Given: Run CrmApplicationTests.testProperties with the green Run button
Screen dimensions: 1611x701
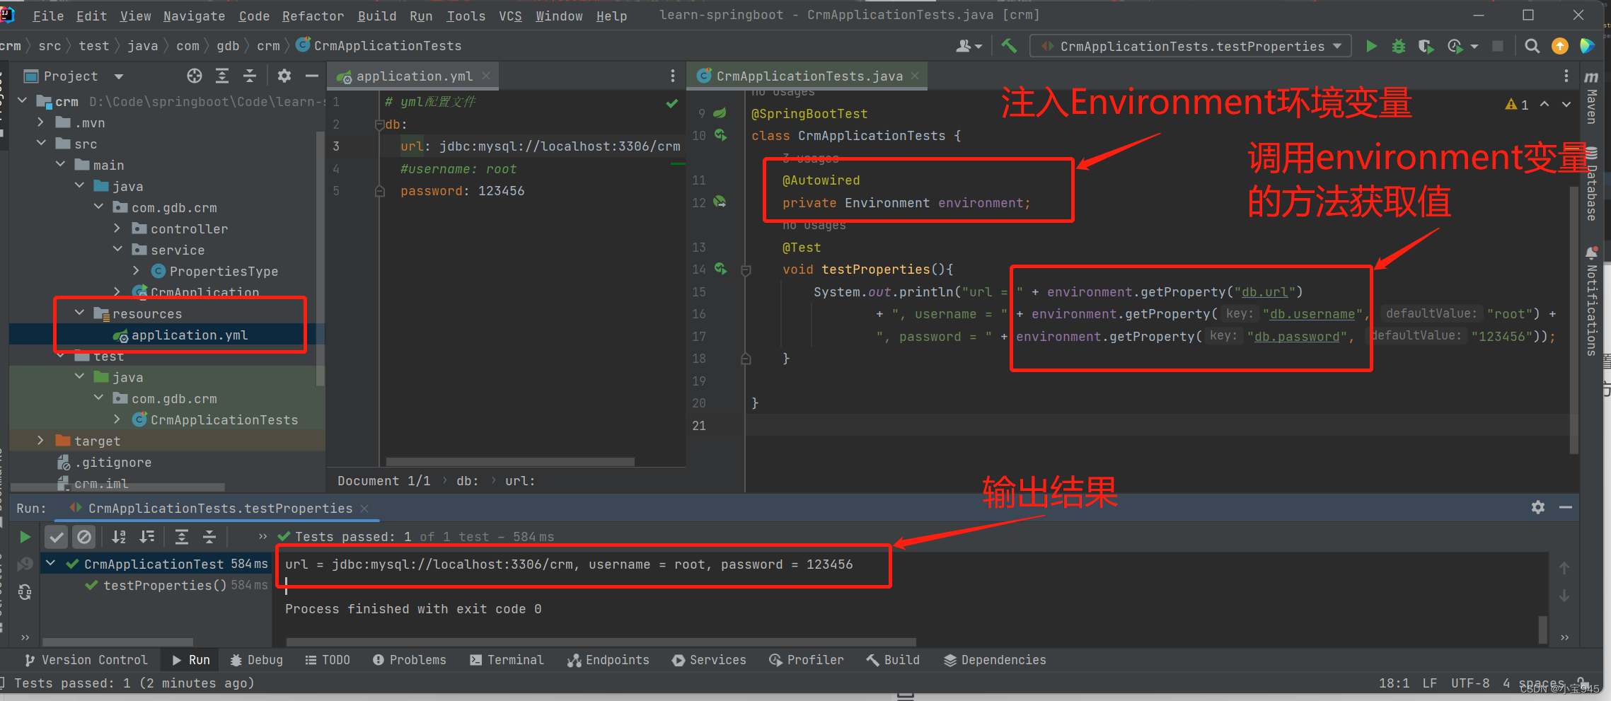Looking at the screenshot, I should pos(1371,47).
